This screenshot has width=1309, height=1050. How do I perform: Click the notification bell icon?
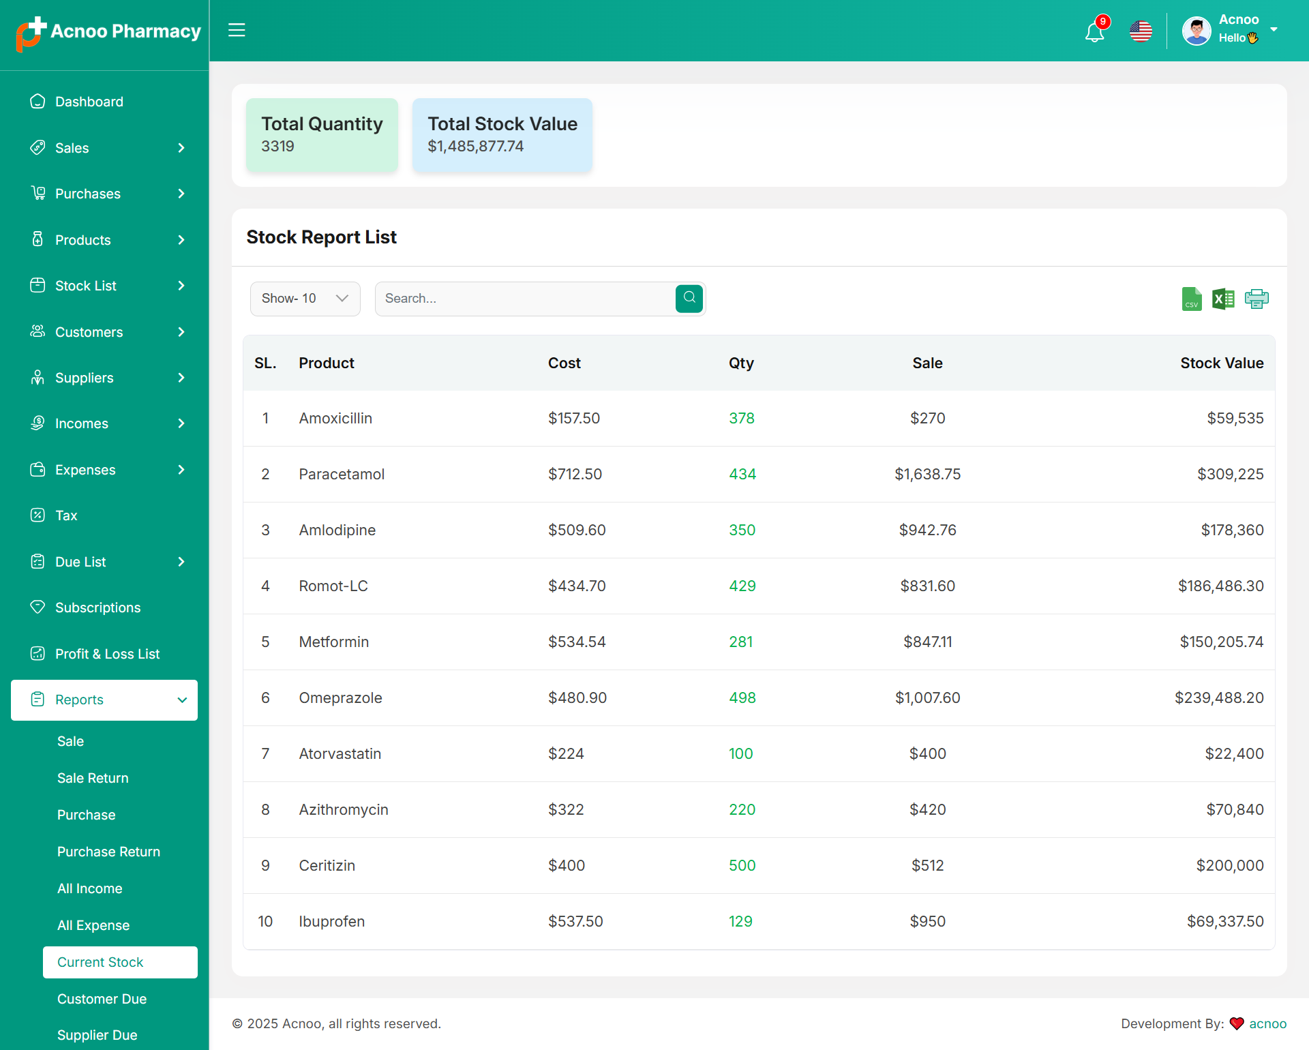point(1094,31)
